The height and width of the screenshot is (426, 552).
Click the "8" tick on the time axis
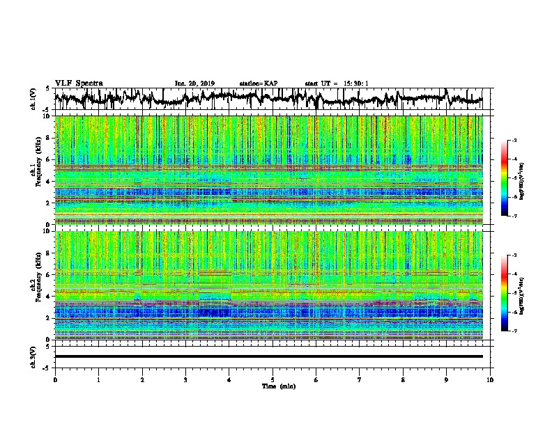(x=403, y=380)
